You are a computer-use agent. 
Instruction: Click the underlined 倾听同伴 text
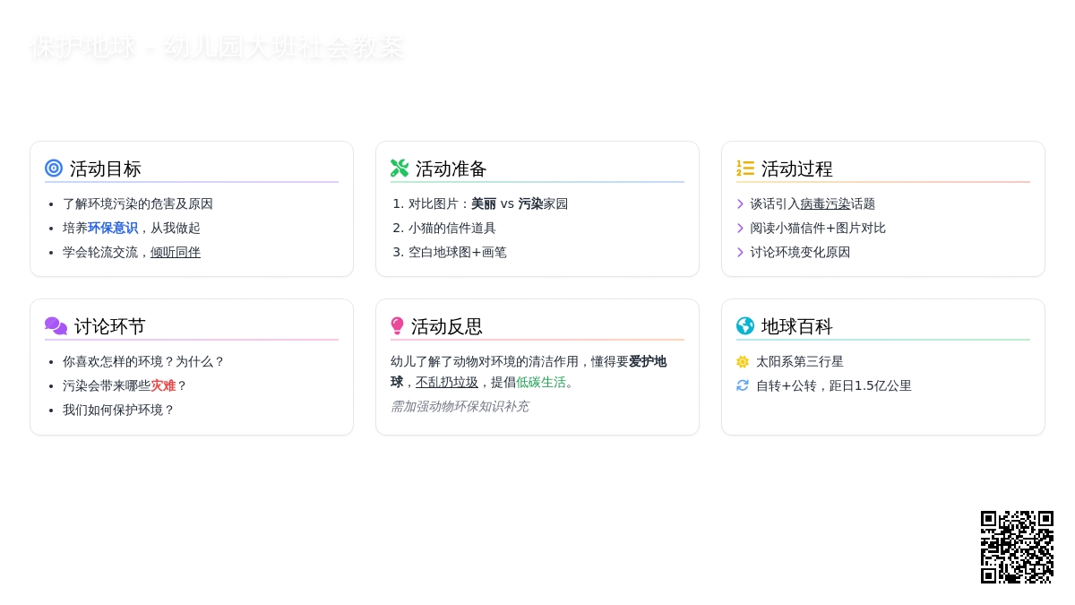[176, 253]
